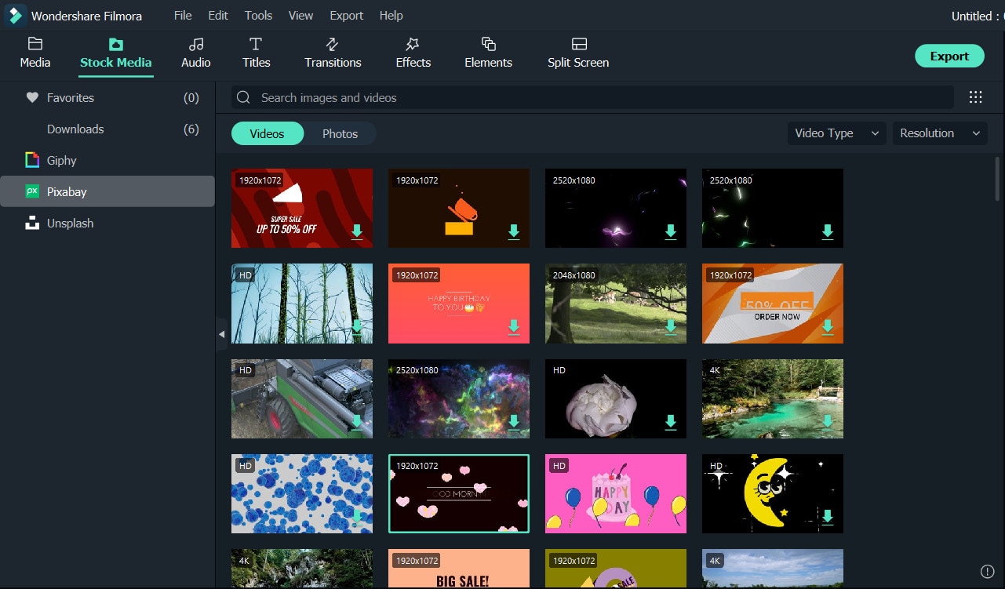The width and height of the screenshot is (1005, 589).
Task: Click in the search images and videos field
Action: tap(592, 97)
